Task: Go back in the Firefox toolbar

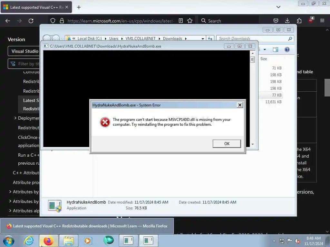Action: tap(8, 21)
